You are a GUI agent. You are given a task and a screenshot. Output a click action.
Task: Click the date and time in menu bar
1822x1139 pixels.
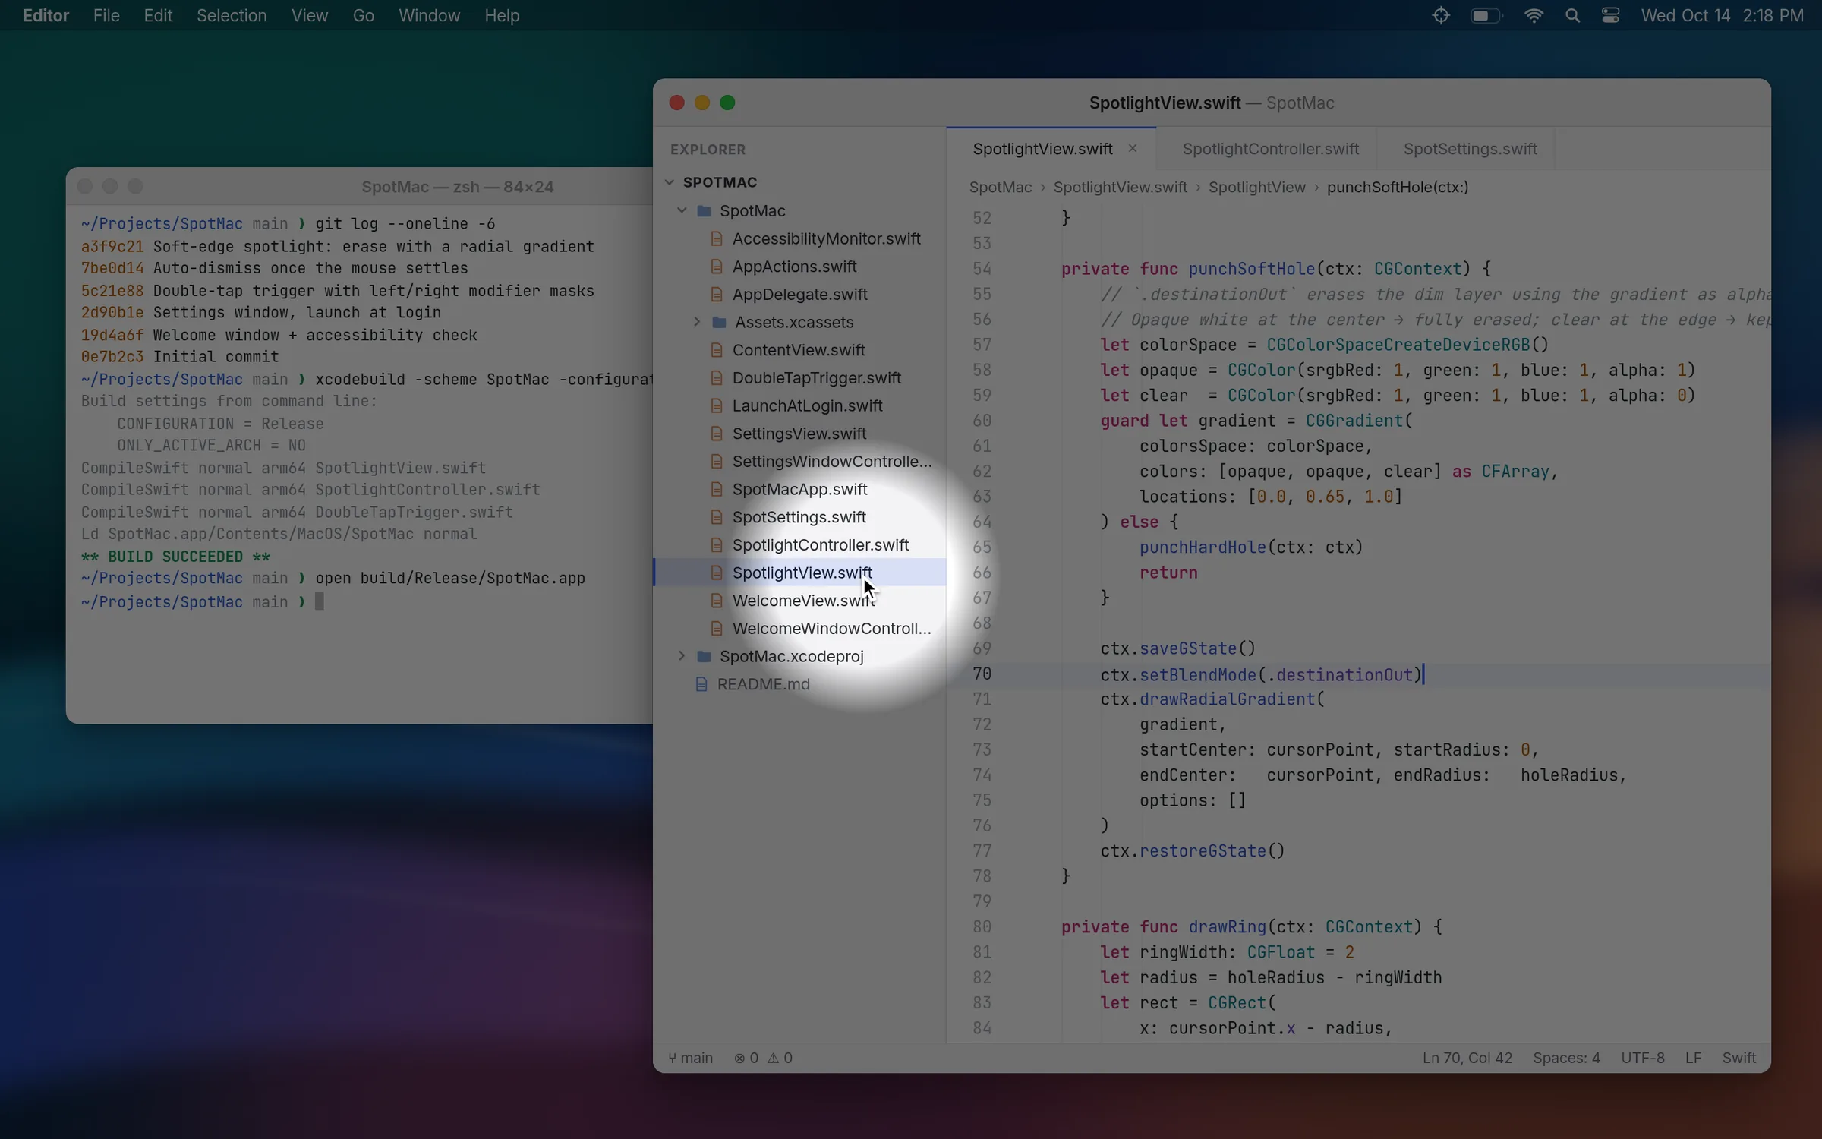point(1722,15)
